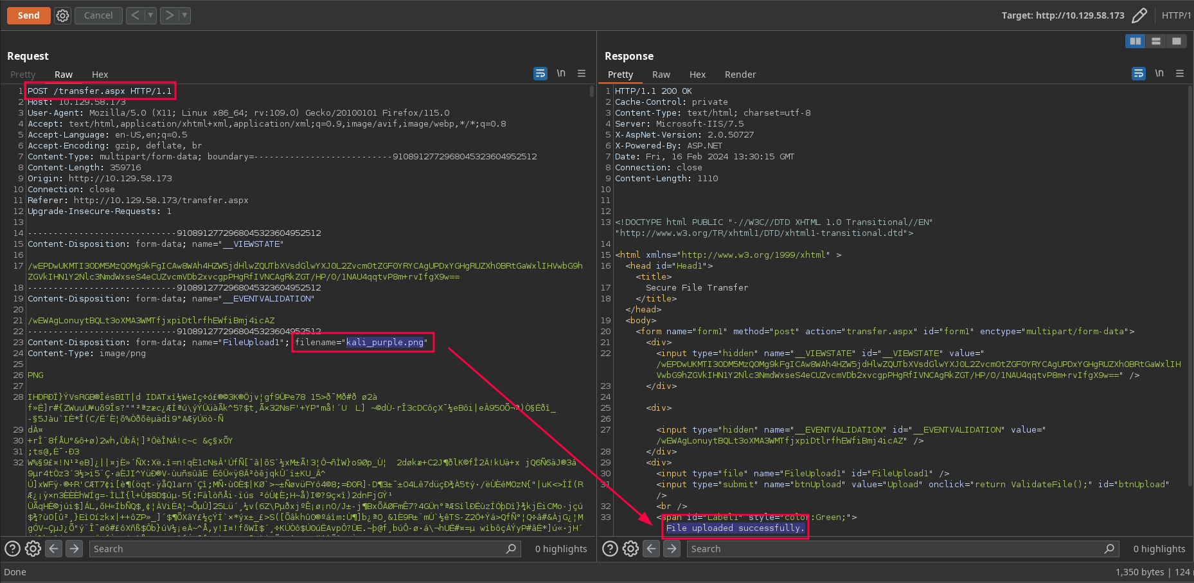Go to next match in Request search
1194x583 pixels.
click(75, 548)
